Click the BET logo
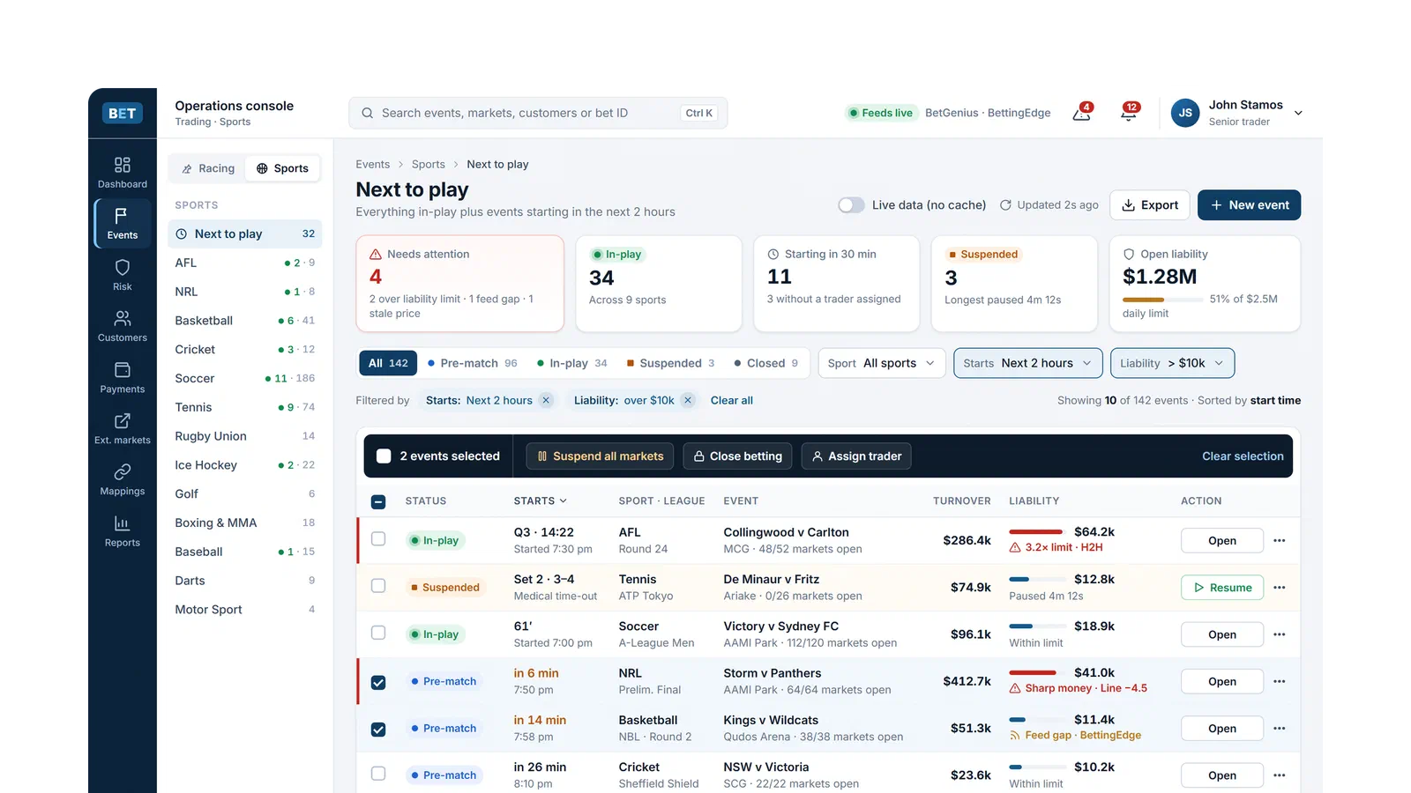Viewport: 1411px width, 793px height. [123, 113]
